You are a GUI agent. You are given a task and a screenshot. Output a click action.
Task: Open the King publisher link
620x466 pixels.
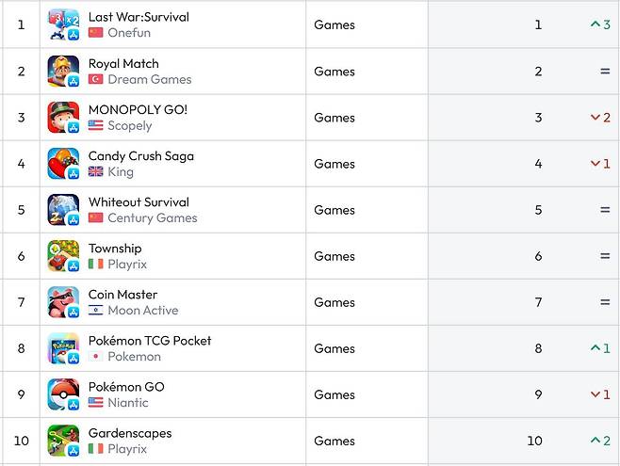click(121, 171)
